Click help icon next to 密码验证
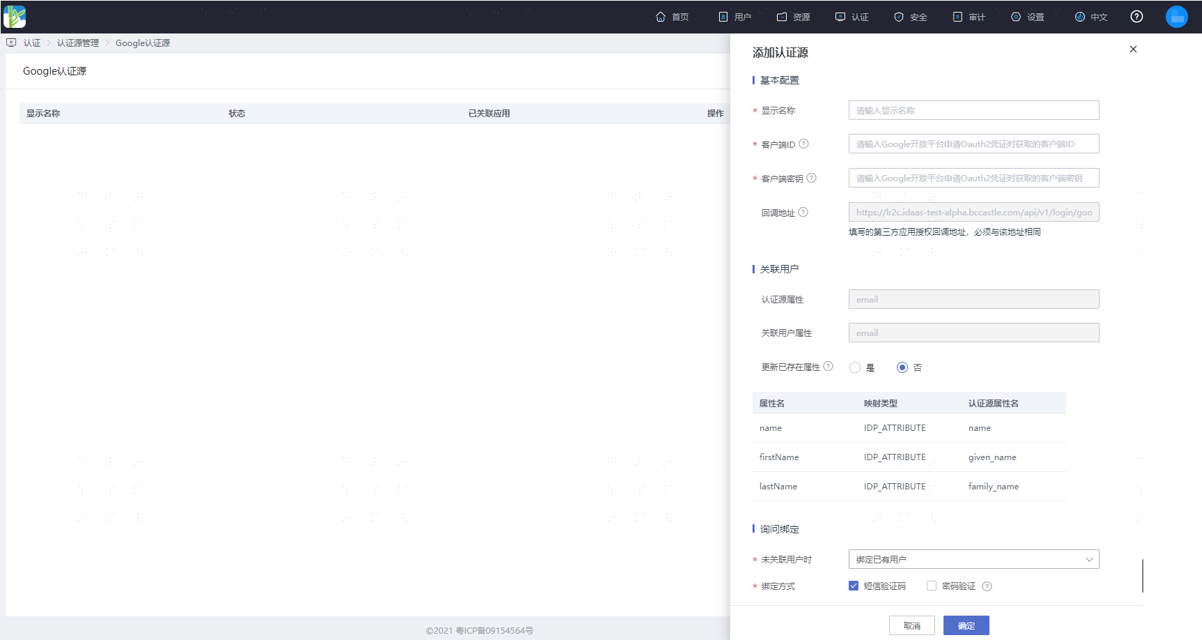1202x640 pixels. pyautogui.click(x=987, y=586)
